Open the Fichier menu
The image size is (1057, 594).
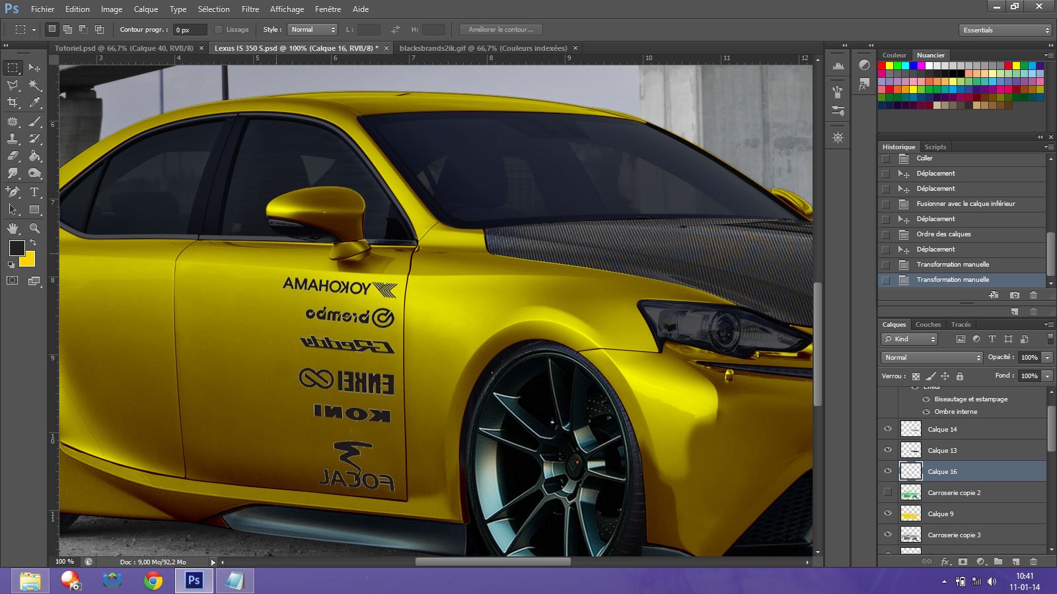[x=42, y=9]
